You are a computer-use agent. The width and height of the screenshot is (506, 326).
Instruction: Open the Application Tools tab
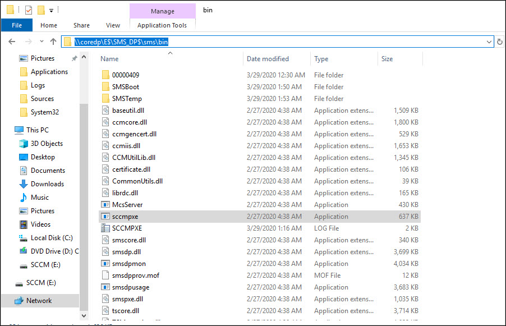tap(162, 25)
